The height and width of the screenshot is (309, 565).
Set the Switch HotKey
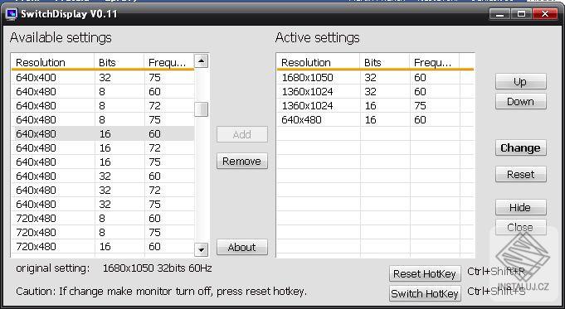[x=425, y=293]
